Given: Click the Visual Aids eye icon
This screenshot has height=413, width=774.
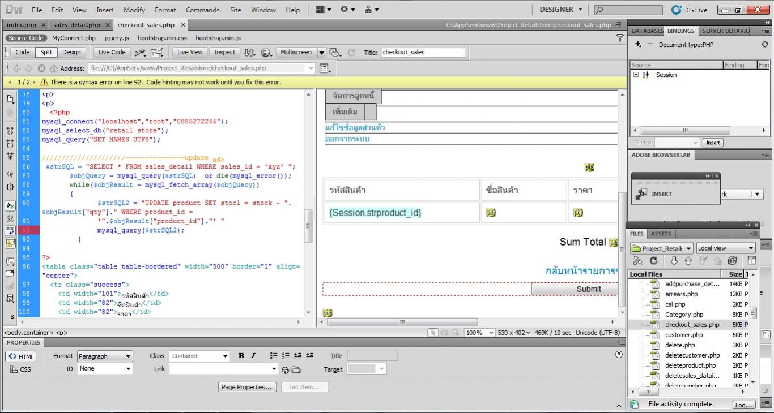Looking at the screenshot, I should point(336,53).
